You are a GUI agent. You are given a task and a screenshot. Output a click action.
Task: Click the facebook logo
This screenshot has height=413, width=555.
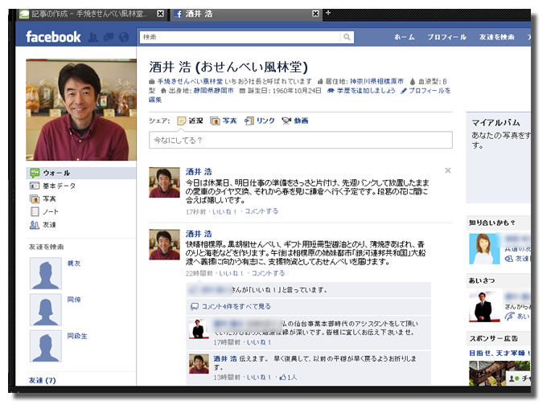point(53,37)
